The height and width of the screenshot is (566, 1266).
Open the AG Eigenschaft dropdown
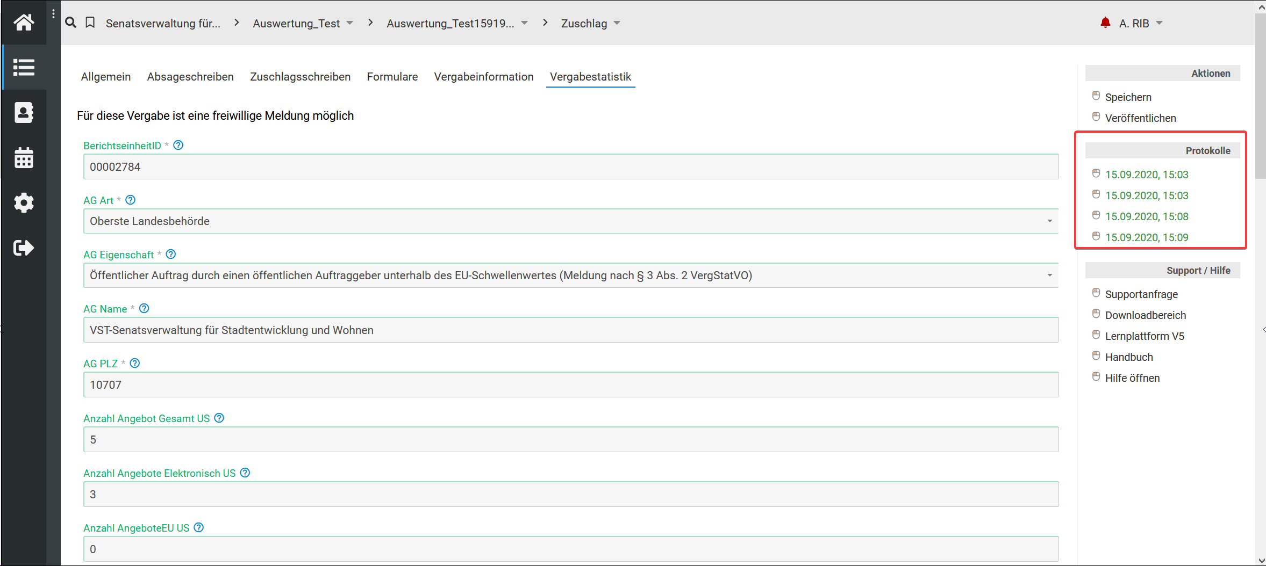tap(571, 275)
